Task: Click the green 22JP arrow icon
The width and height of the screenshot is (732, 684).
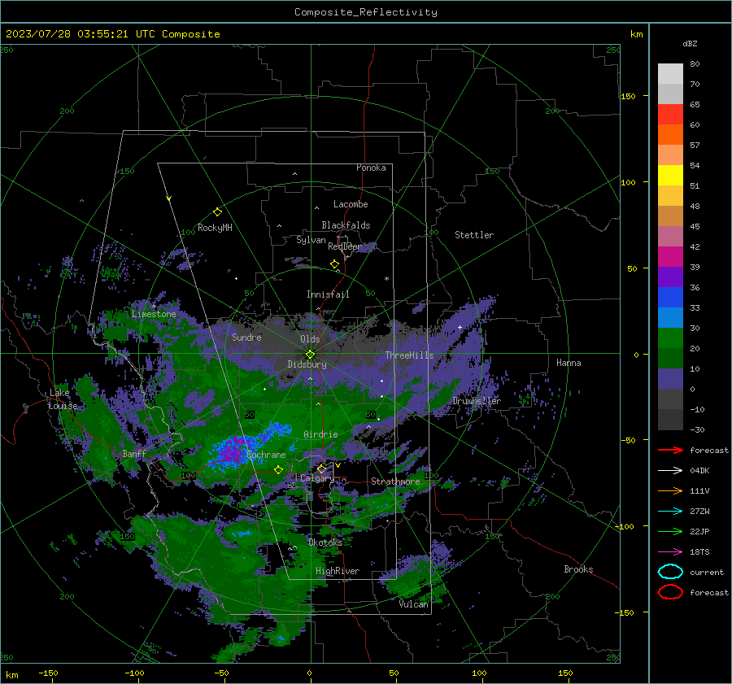Action: coord(670,531)
